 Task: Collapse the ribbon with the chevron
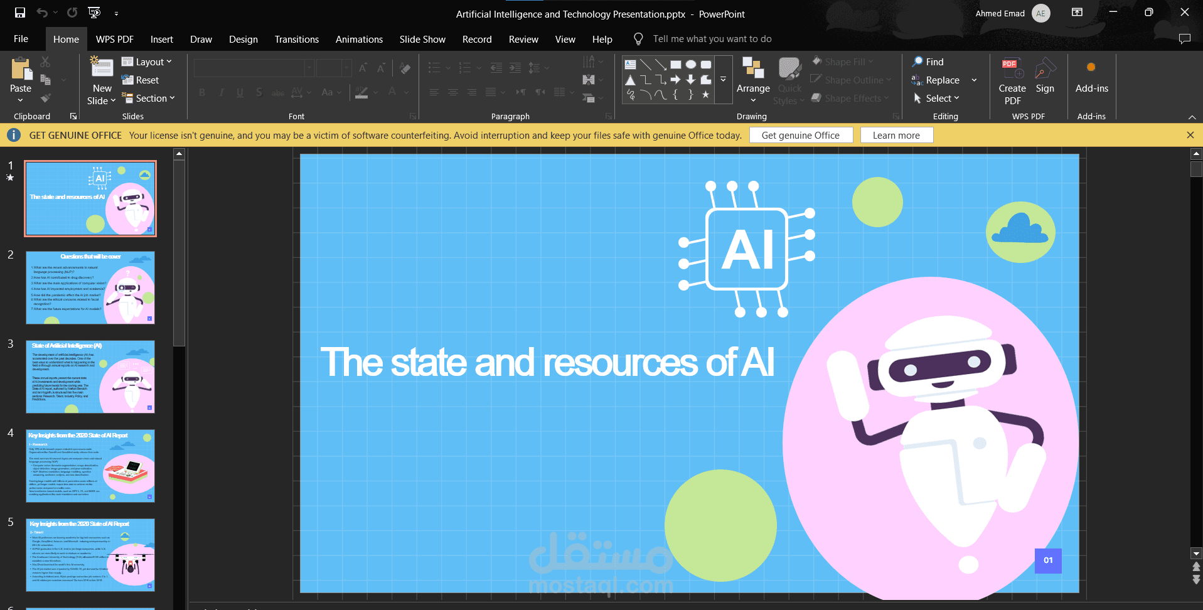click(x=1192, y=117)
